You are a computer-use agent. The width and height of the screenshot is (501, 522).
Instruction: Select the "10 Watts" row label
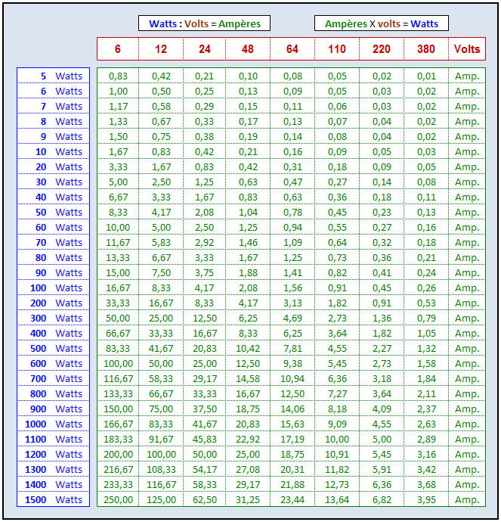[x=53, y=151]
